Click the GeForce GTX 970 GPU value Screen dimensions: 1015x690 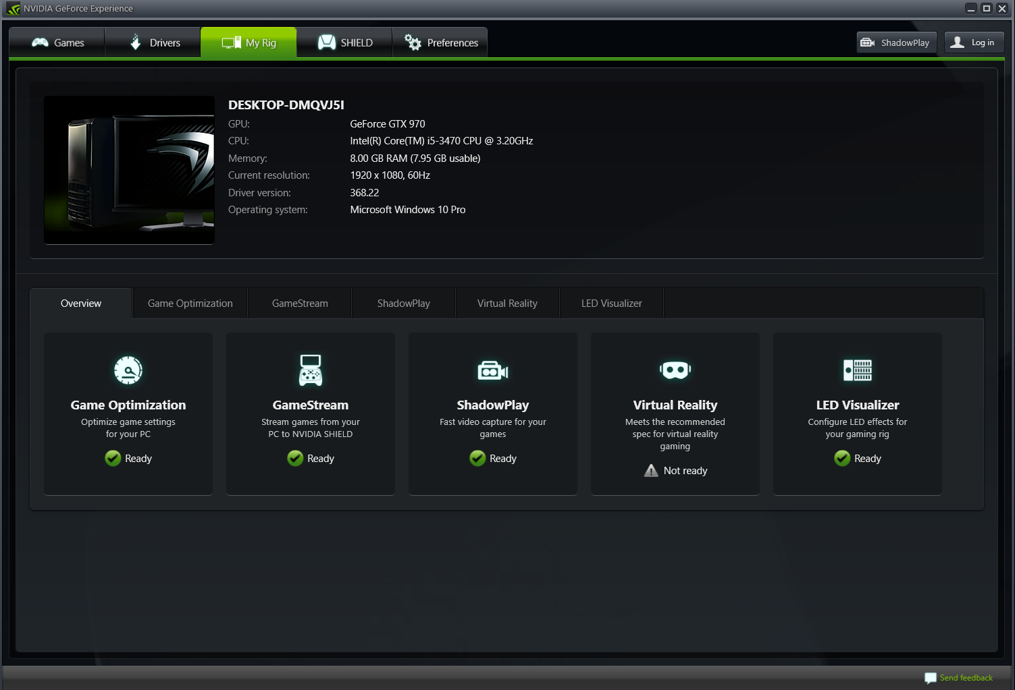[388, 124]
